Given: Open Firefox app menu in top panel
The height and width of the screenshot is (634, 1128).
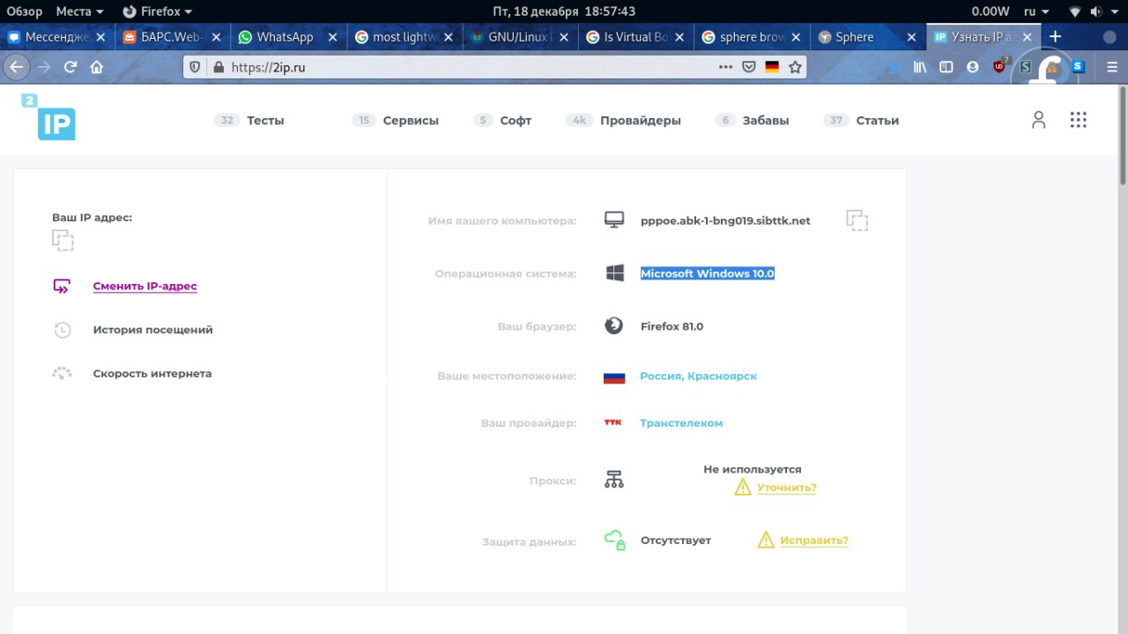Looking at the screenshot, I should point(157,11).
